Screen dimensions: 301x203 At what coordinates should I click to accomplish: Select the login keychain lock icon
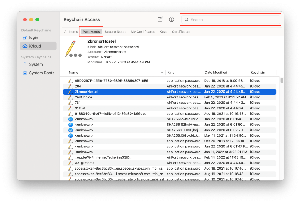coord(25,38)
